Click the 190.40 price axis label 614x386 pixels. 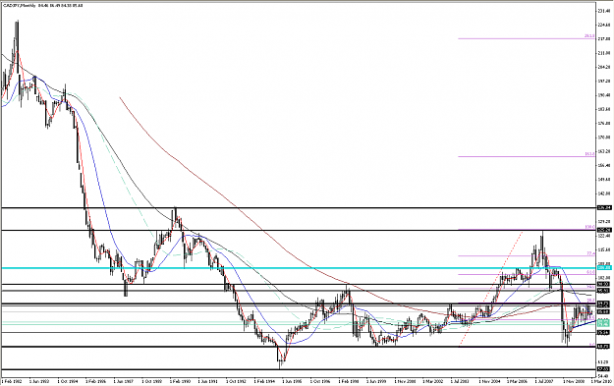tap(603, 95)
